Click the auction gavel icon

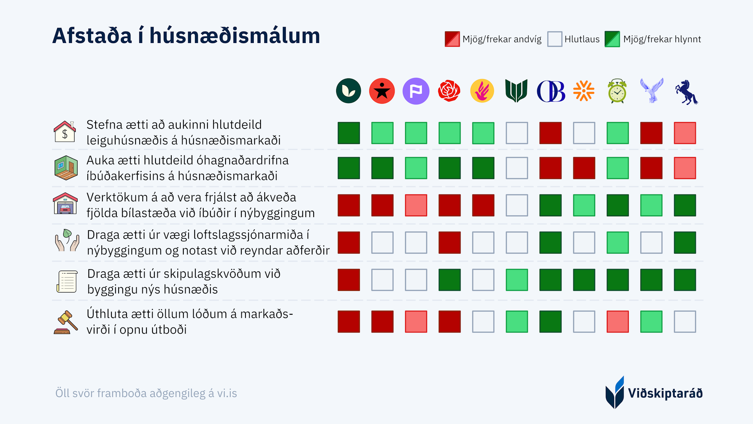click(x=66, y=322)
